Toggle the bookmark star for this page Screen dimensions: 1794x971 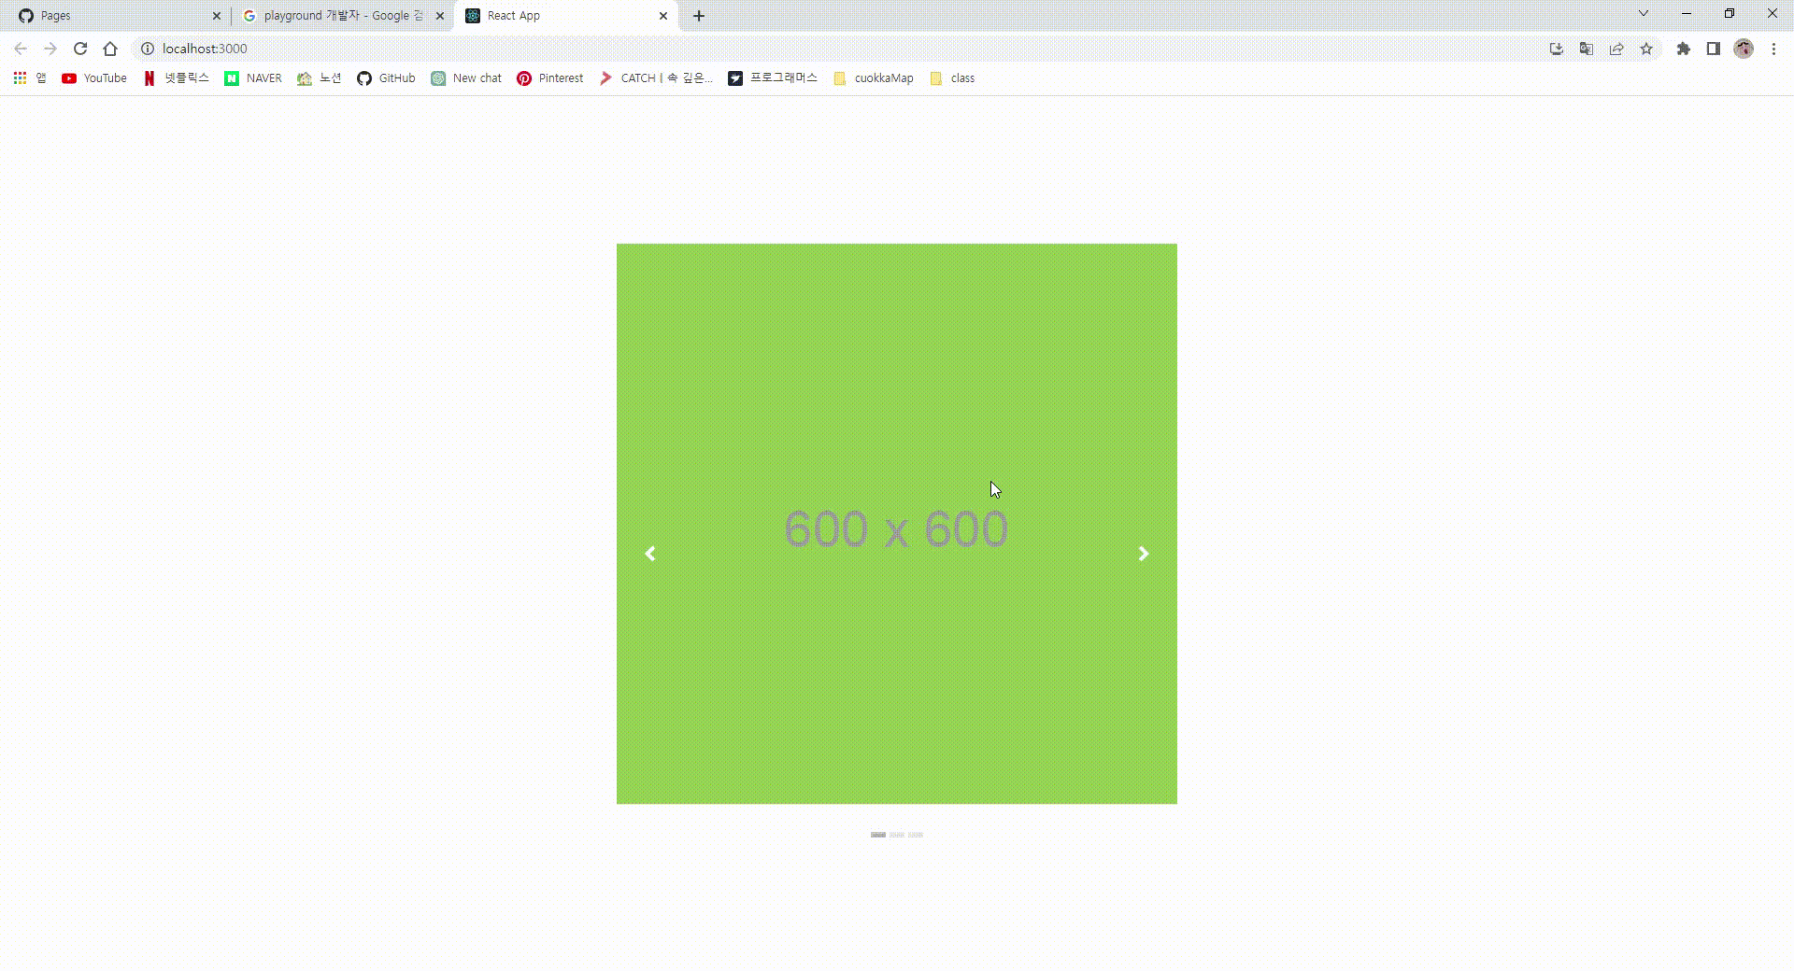point(1646,49)
